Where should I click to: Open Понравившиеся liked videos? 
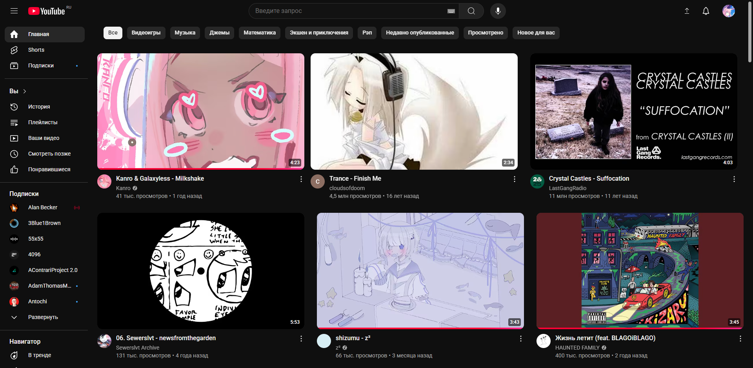pyautogui.click(x=45, y=169)
